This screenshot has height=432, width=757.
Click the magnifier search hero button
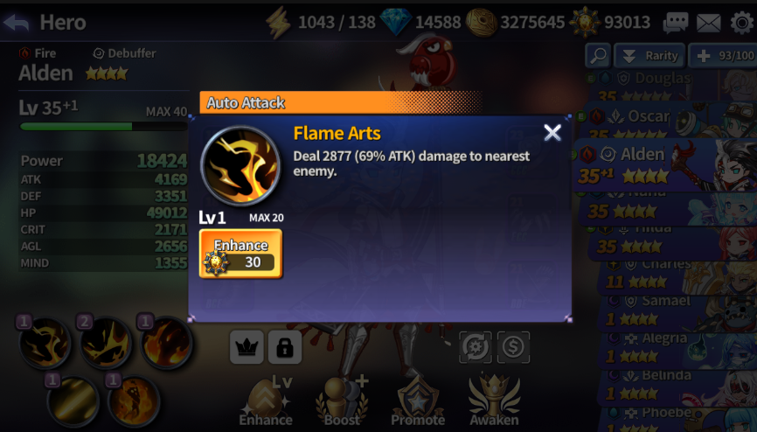598,56
